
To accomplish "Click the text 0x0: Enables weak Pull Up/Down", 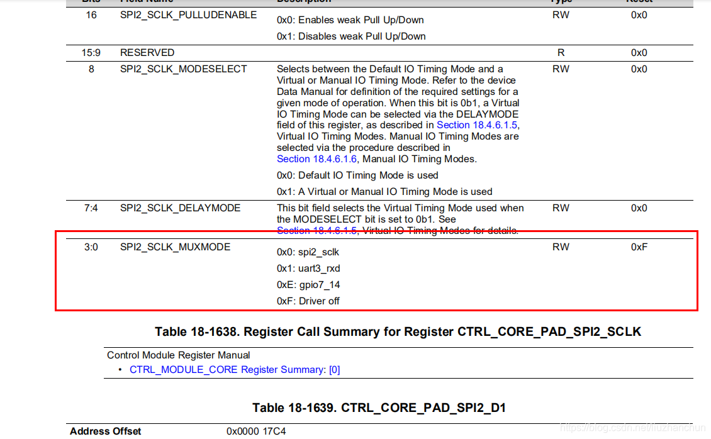I will (x=350, y=20).
